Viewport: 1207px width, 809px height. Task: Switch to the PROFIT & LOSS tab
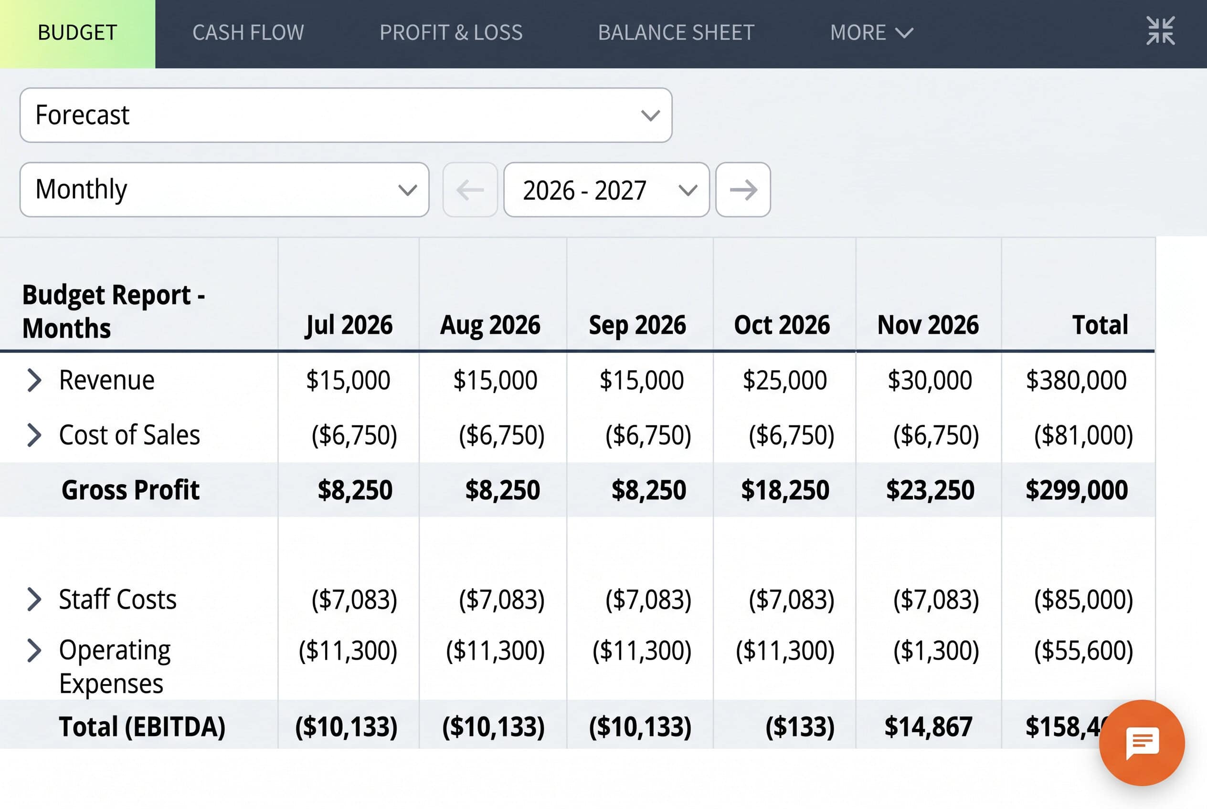point(451,32)
